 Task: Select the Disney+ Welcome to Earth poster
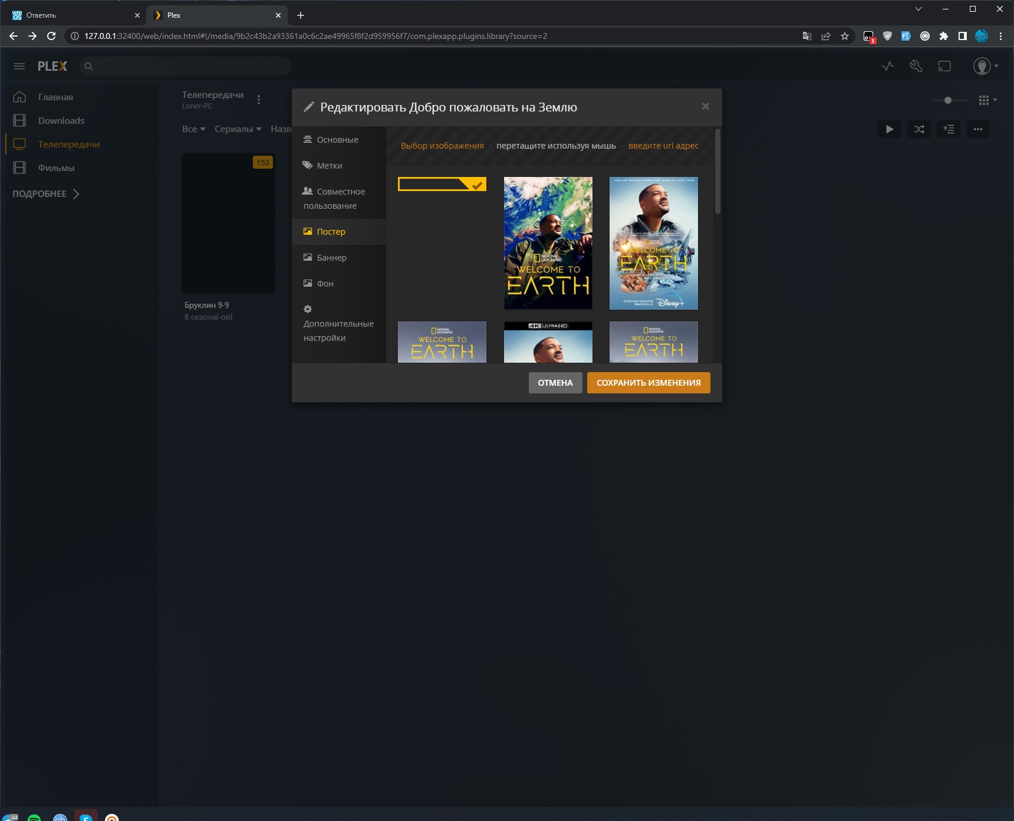pyautogui.click(x=653, y=243)
